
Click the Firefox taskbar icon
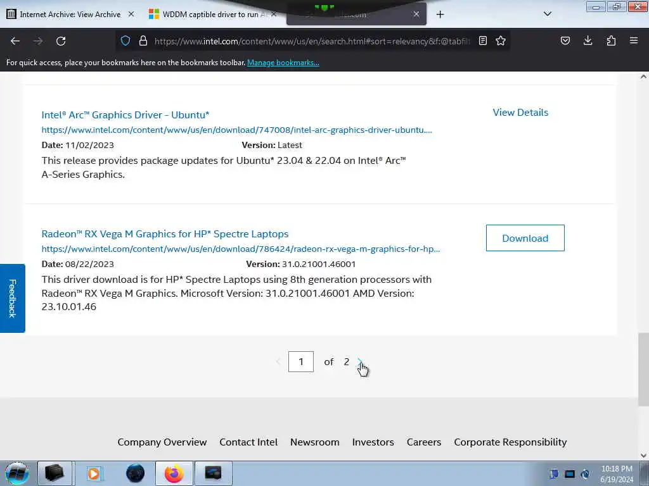tap(174, 473)
